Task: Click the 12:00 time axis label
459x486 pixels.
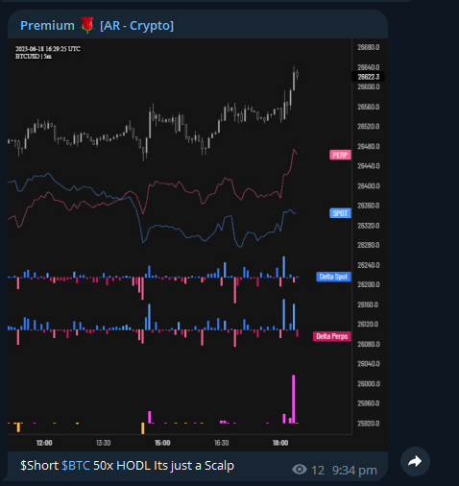Action: coord(44,443)
